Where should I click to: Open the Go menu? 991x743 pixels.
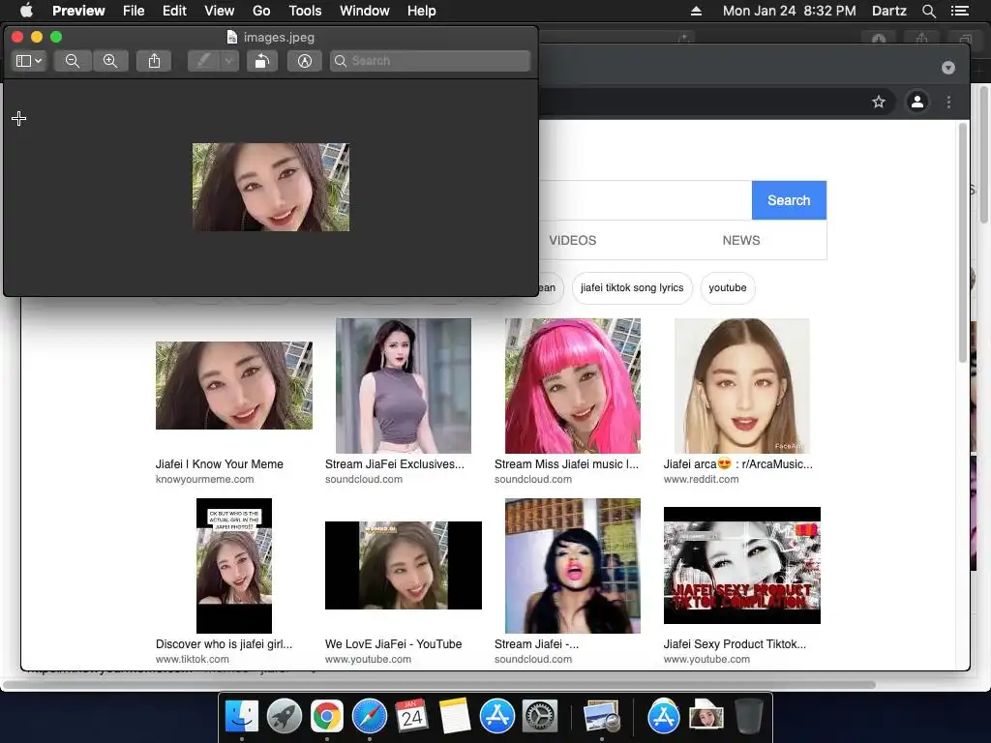click(x=261, y=11)
